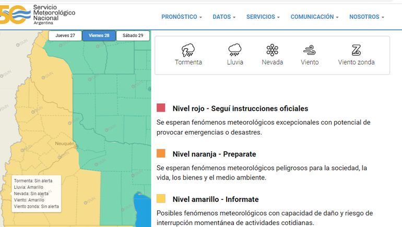Open the Nosotros menu

pyautogui.click(x=366, y=17)
